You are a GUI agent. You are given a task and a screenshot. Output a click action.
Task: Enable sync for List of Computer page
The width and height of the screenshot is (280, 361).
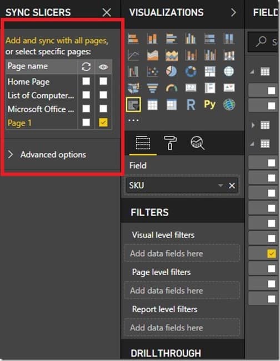(x=86, y=95)
